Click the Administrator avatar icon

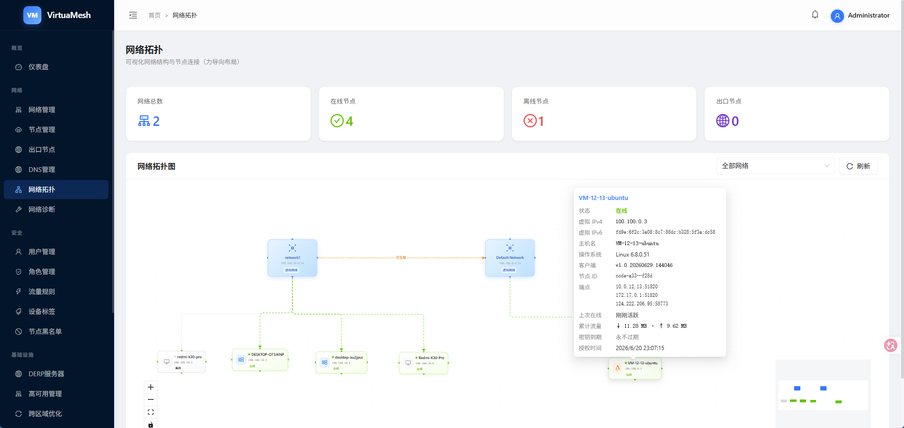(837, 16)
